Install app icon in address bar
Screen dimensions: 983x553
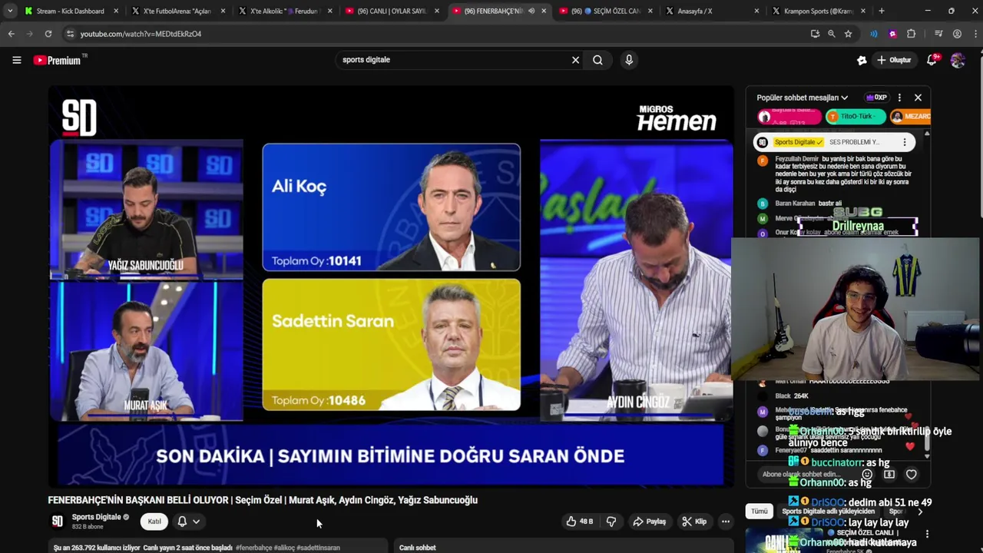pyautogui.click(x=815, y=34)
